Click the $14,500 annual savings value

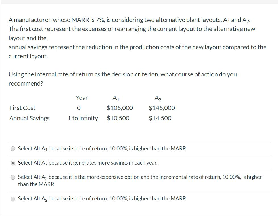tap(160, 118)
